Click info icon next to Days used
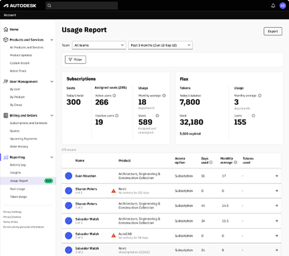289x256 pixels. click(211, 162)
